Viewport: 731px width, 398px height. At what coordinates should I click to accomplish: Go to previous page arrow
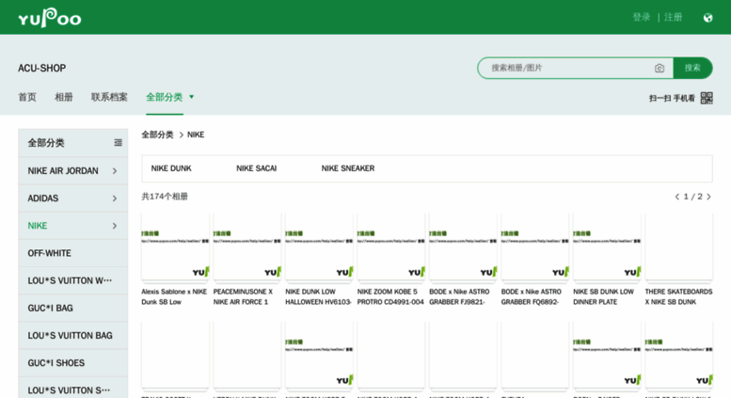coord(677,197)
